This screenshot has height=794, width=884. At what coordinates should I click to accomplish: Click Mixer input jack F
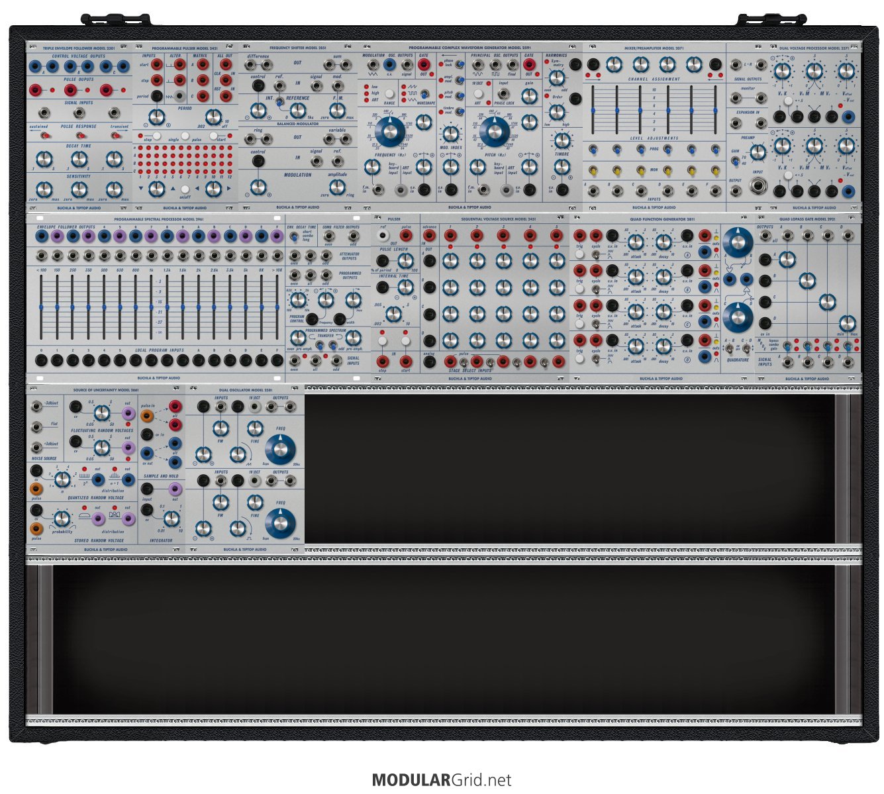715,191
